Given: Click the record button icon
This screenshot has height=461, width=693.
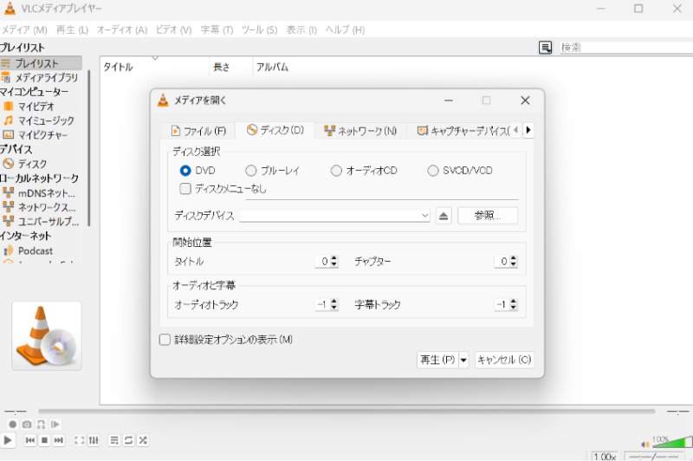Looking at the screenshot, I should point(12,425).
